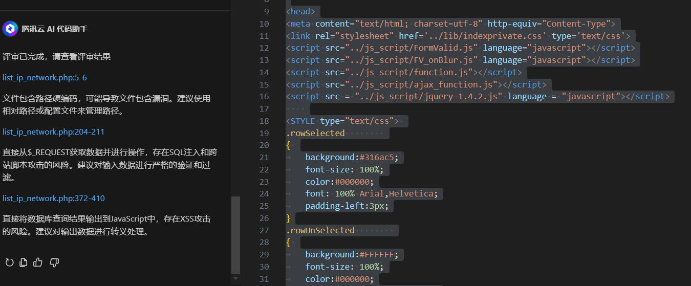
Task: Click line number 18 in the gutter
Action: [x=264, y=121]
